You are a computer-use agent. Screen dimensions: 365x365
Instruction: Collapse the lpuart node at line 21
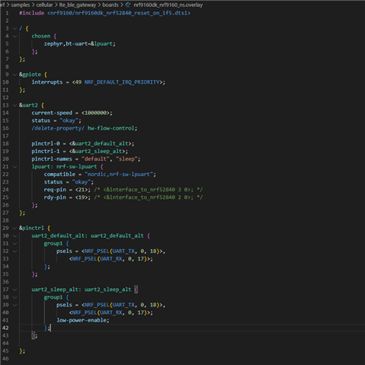[x=14, y=167]
